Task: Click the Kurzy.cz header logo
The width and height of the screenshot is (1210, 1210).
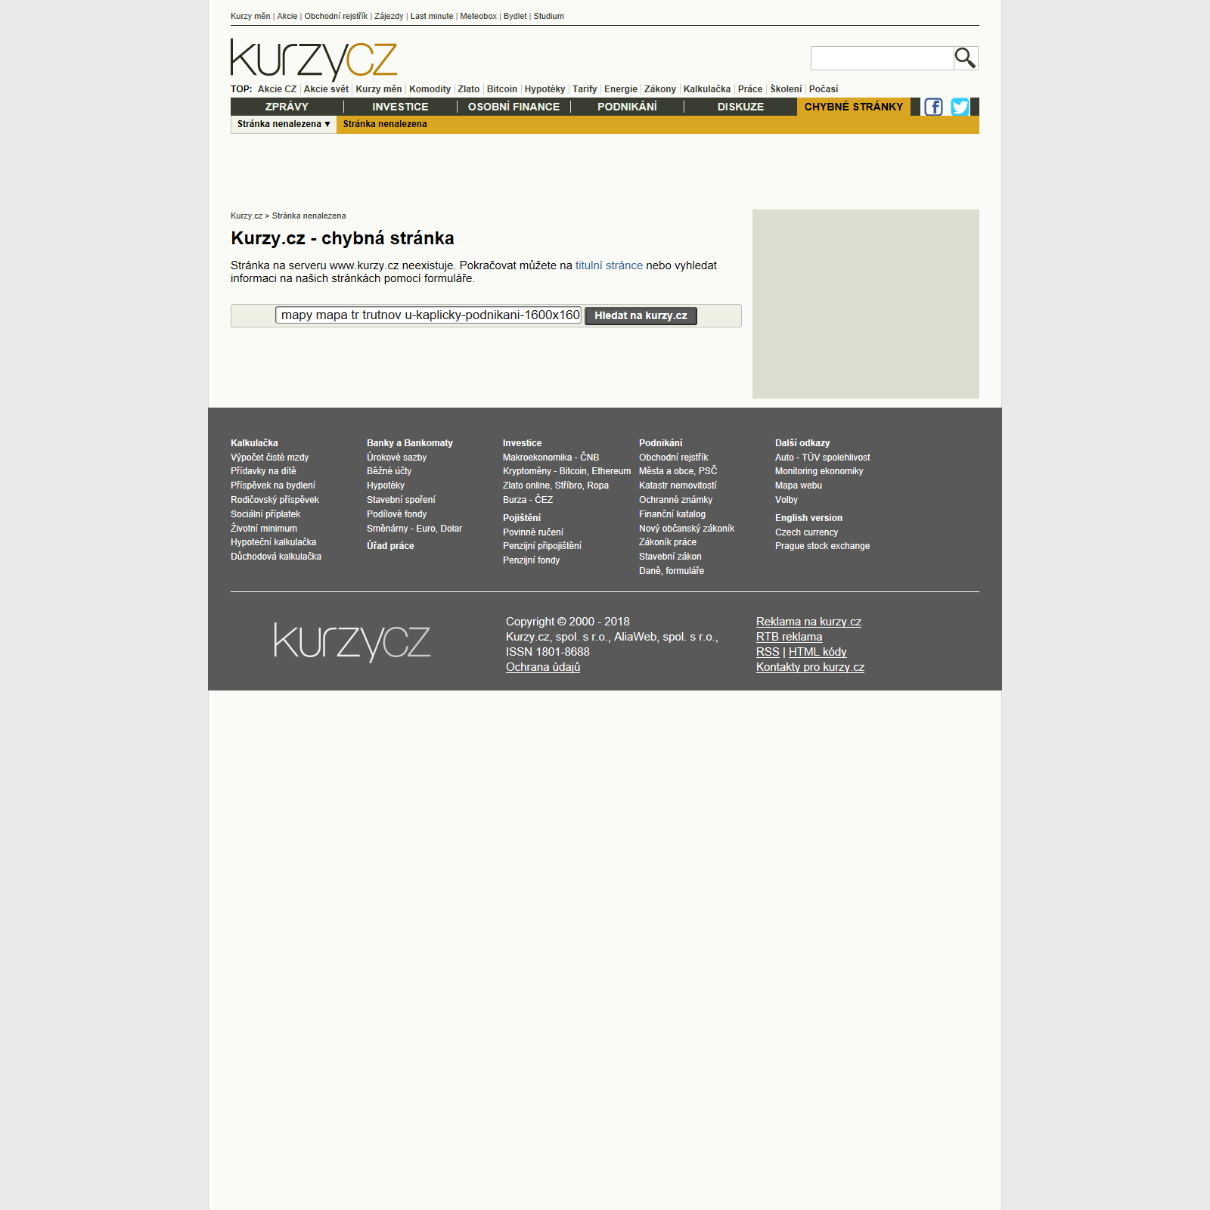Action: (x=314, y=60)
